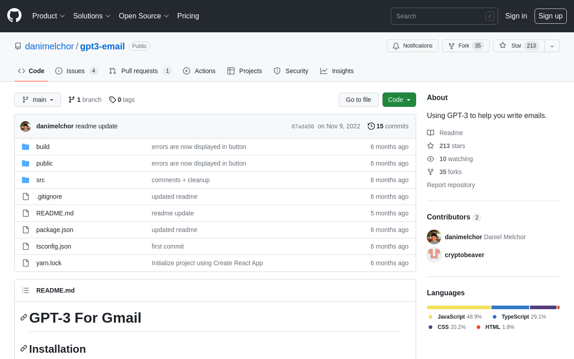
Task: Open the 07ada50 commit hash link
Action: click(303, 127)
